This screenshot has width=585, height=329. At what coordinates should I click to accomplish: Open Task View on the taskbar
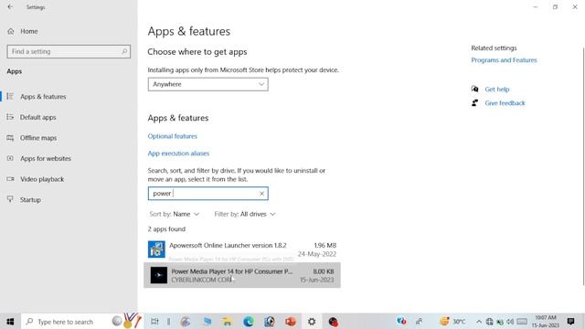[x=154, y=321]
